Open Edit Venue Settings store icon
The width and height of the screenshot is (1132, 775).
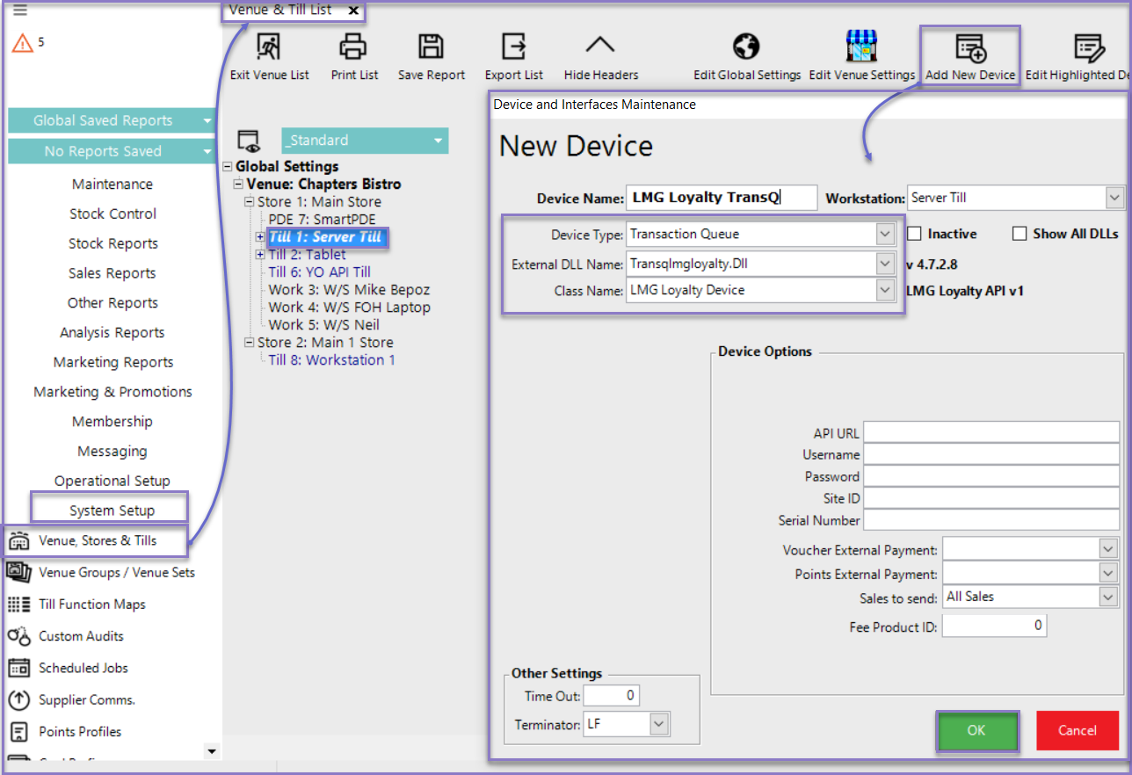point(861,47)
